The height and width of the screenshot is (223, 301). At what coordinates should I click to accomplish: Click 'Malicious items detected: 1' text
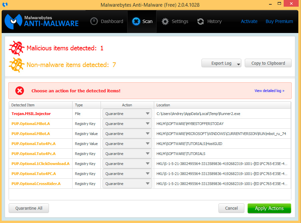(x=65, y=48)
